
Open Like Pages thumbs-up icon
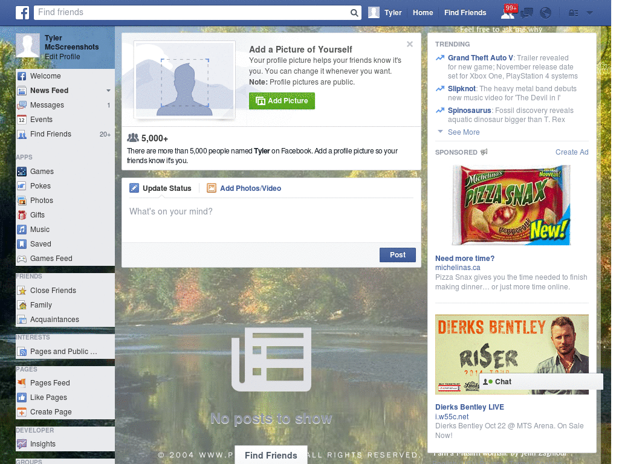(22, 398)
